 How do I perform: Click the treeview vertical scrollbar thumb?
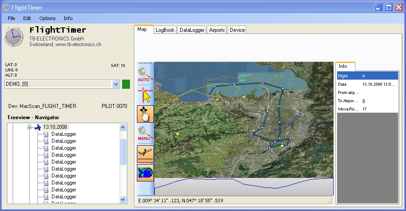tap(123, 151)
